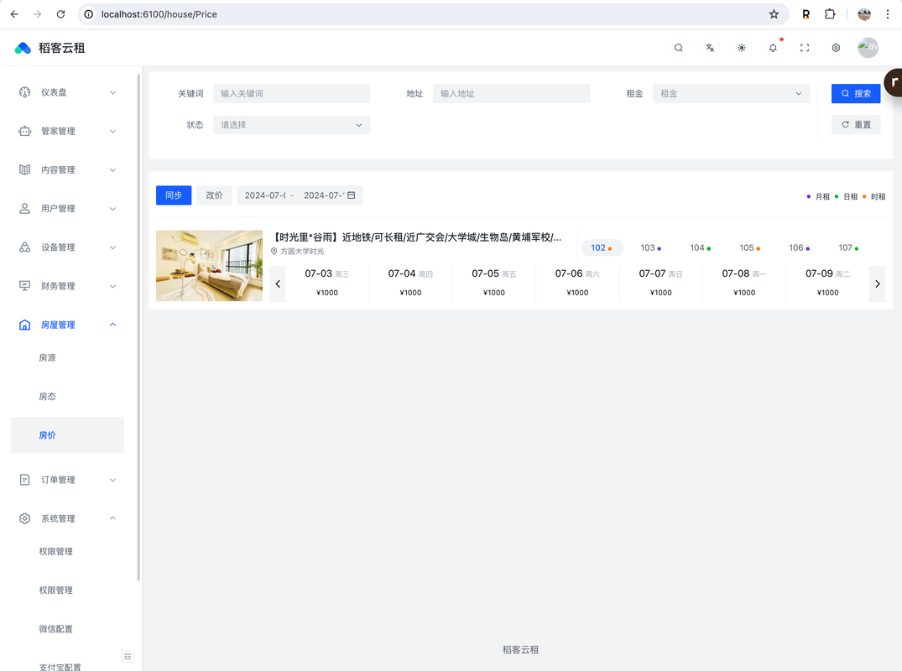Select room tab 103
The image size is (902, 671).
(x=651, y=247)
